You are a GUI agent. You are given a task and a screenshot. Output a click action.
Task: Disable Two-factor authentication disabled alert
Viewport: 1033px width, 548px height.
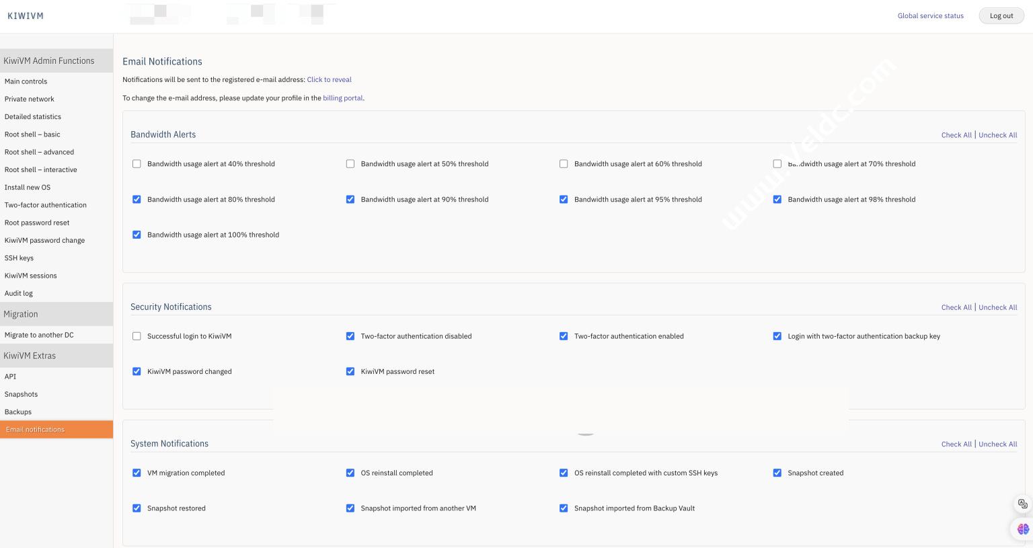point(350,336)
